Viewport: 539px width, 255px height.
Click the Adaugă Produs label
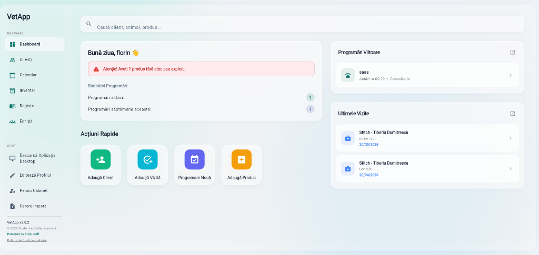click(x=241, y=178)
